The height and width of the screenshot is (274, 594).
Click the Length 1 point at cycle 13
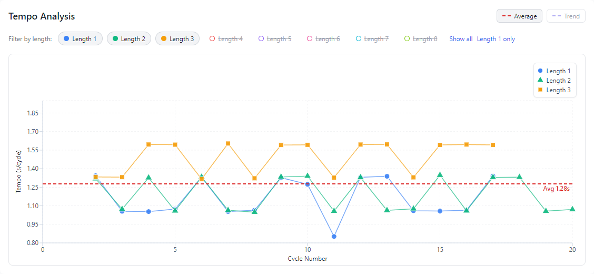click(x=387, y=176)
